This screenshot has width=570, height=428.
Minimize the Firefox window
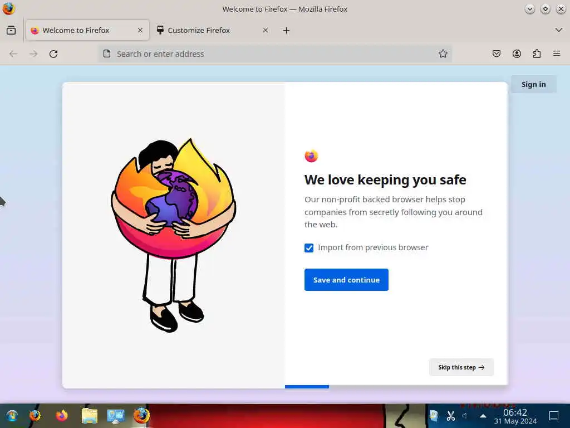pos(530,9)
